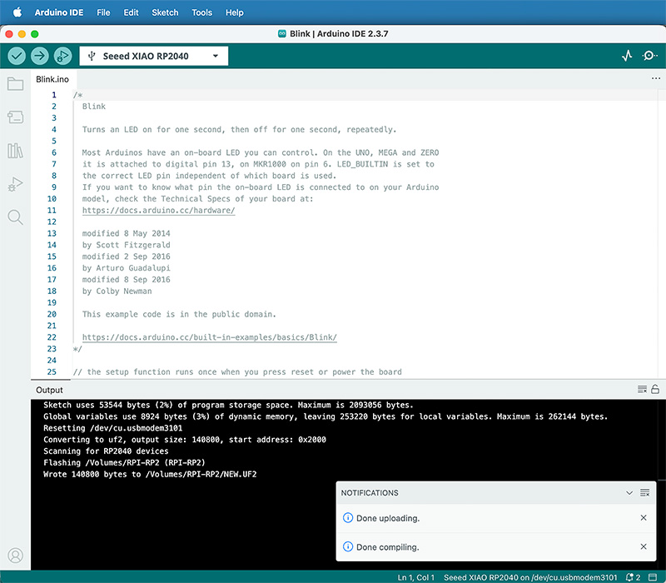Start debugging with the Debug toolbar button

point(63,56)
